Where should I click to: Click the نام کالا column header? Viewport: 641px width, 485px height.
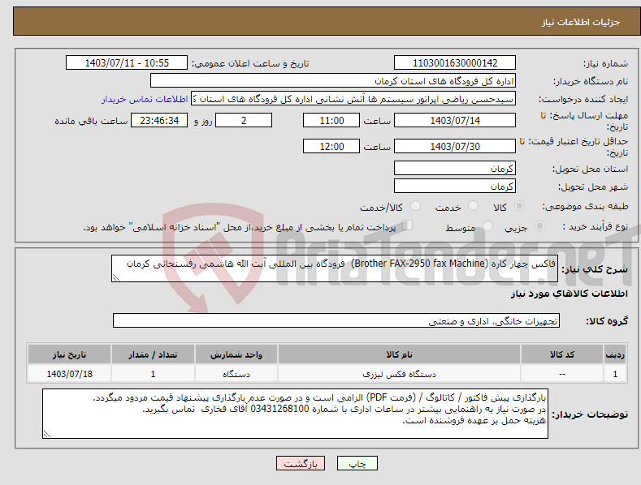click(399, 354)
